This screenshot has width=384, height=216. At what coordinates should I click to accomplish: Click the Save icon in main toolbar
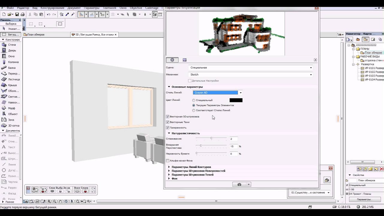coord(17,14)
